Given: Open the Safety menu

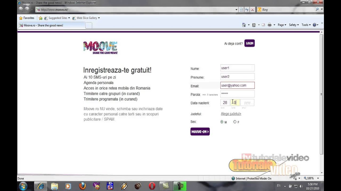Looking at the screenshot, I should pos(294,25).
